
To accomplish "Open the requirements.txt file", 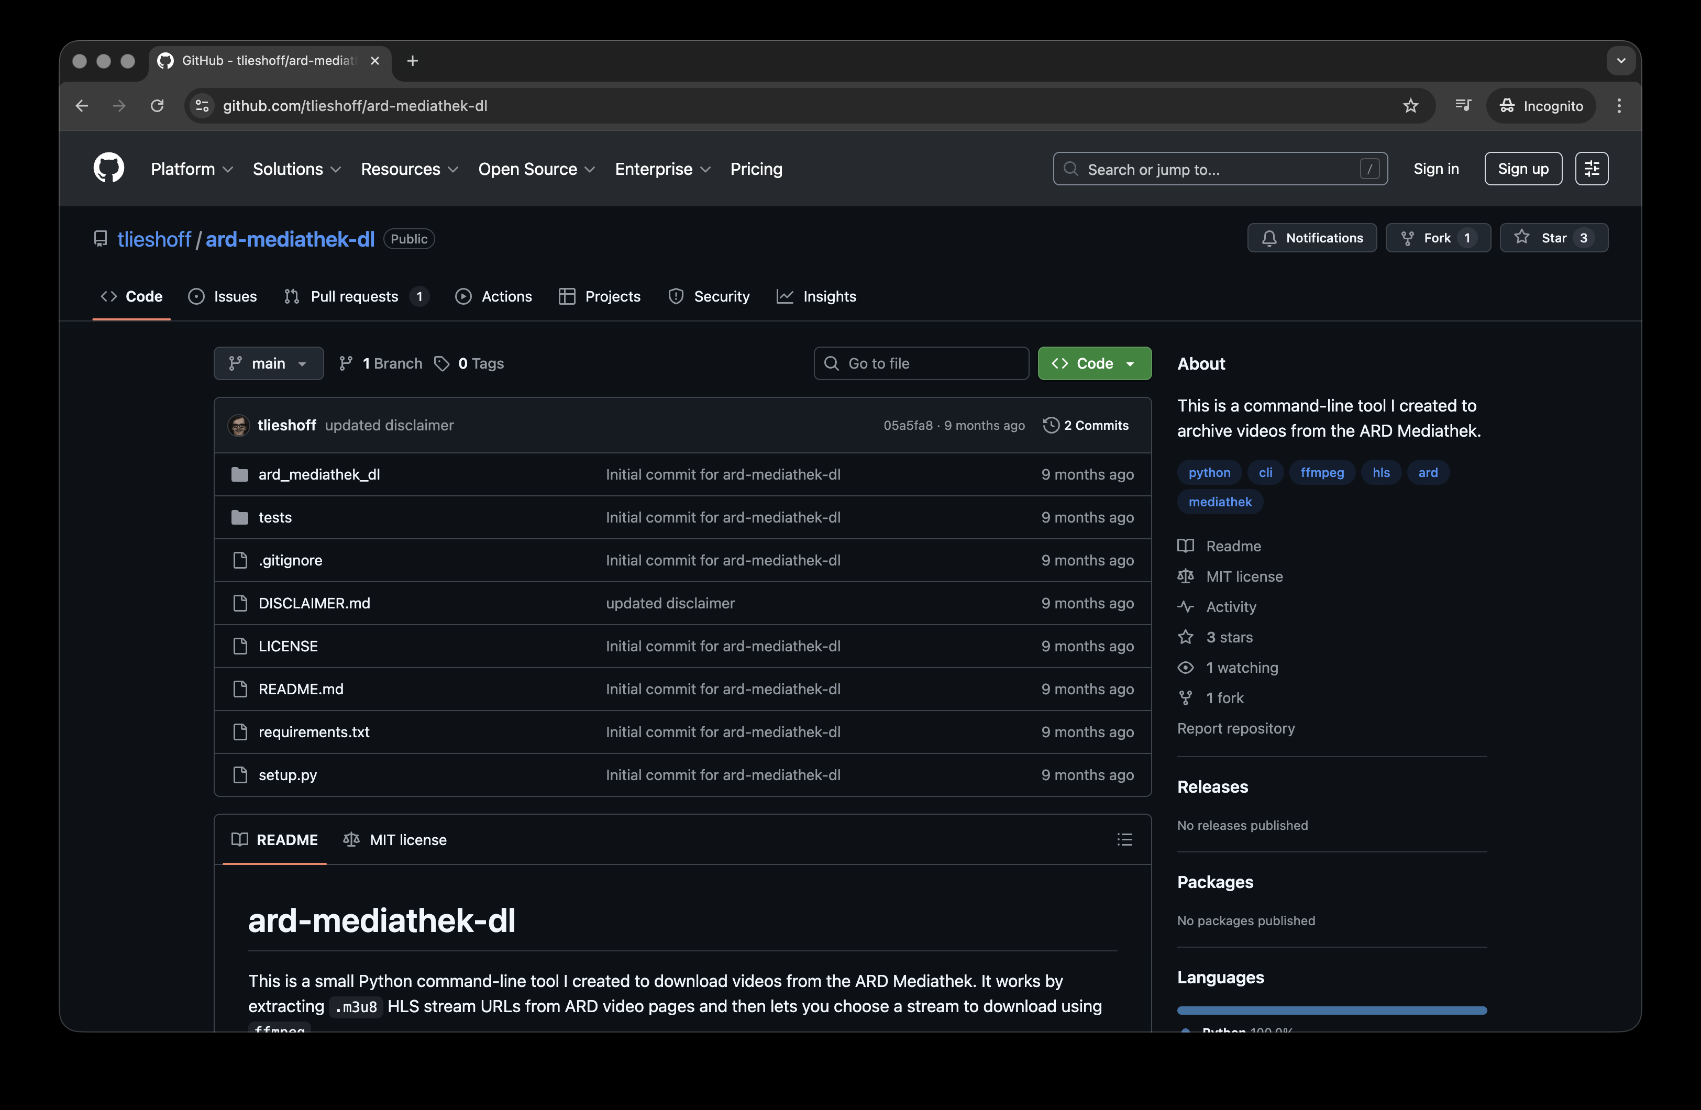I will [x=314, y=731].
